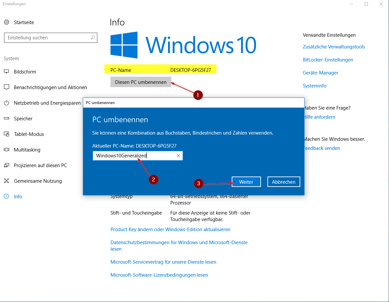Image resolution: width=389 pixels, height=302 pixels.
Task: Open Microsoft-Servicevertrag link
Action: coord(163,262)
